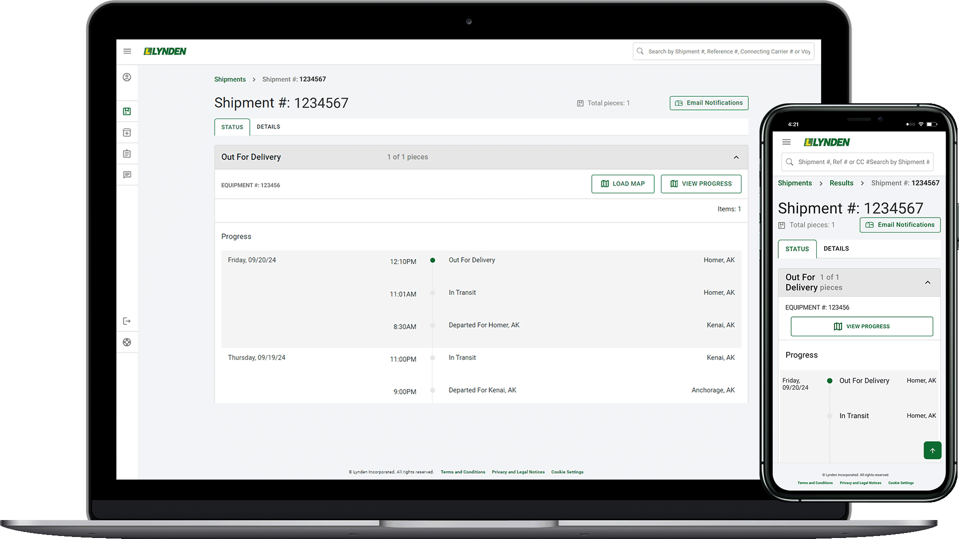The width and height of the screenshot is (959, 539).
Task: Open the account profile icon in sidebar
Action: coord(127,77)
